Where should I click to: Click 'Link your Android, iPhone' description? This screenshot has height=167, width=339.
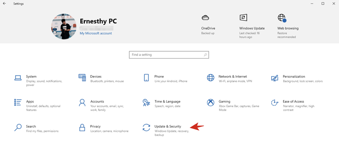171,81
